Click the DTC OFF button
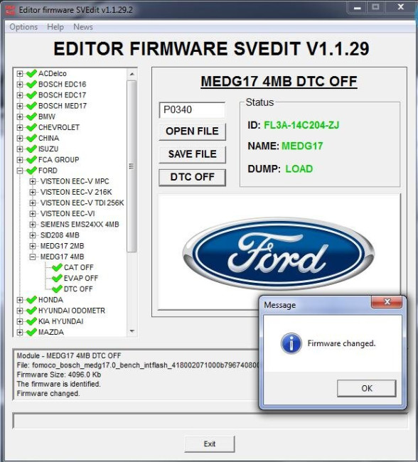The height and width of the screenshot is (462, 418). [x=192, y=178]
